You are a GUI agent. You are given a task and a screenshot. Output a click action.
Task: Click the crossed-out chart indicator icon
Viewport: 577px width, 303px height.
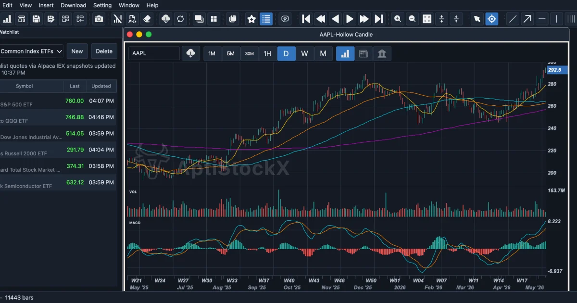[x=117, y=19]
